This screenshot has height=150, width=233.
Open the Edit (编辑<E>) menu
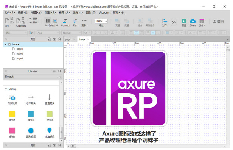(23, 12)
